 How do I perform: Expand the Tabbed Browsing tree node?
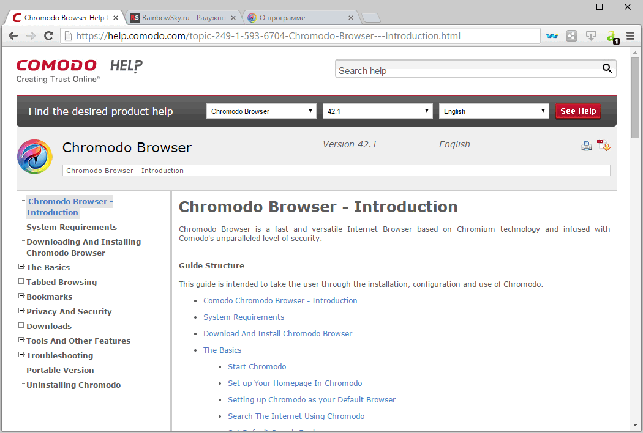pos(21,281)
